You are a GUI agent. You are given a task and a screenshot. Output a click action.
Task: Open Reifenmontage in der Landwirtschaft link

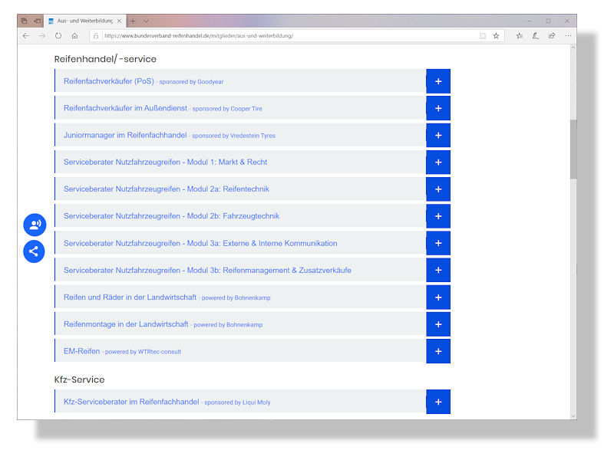(126, 324)
